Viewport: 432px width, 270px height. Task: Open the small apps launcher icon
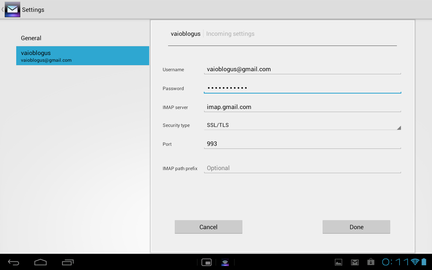coord(206,262)
